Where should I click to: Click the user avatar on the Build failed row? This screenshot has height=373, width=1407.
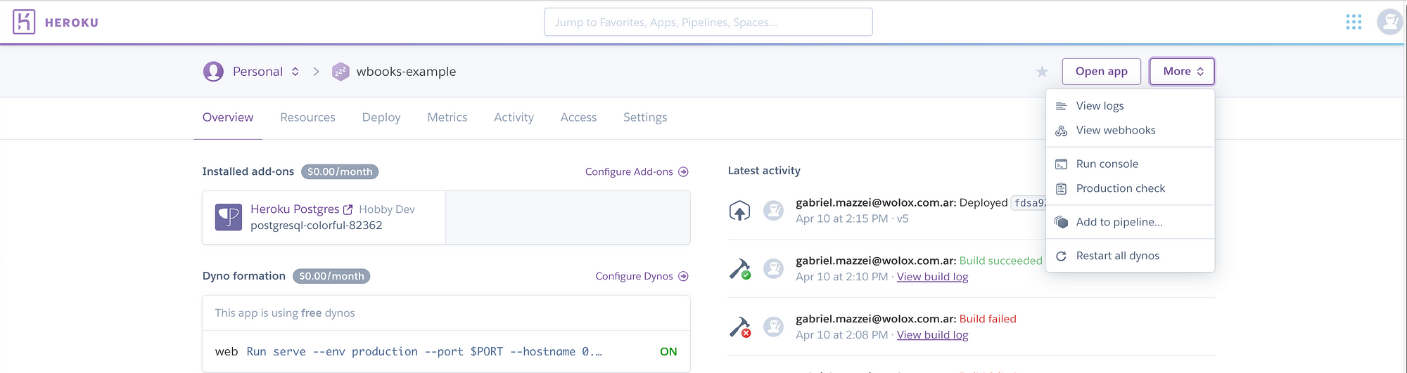pyautogui.click(x=774, y=327)
